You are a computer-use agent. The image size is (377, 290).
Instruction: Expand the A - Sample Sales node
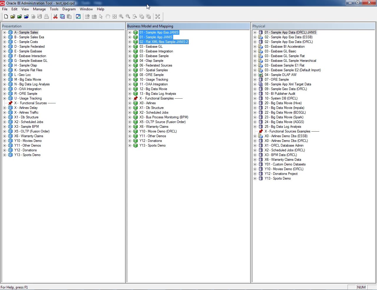tap(4, 32)
